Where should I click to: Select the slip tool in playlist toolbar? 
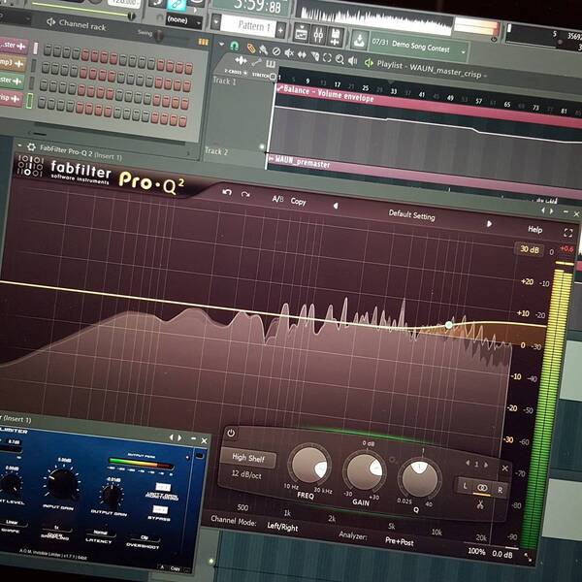(302, 55)
